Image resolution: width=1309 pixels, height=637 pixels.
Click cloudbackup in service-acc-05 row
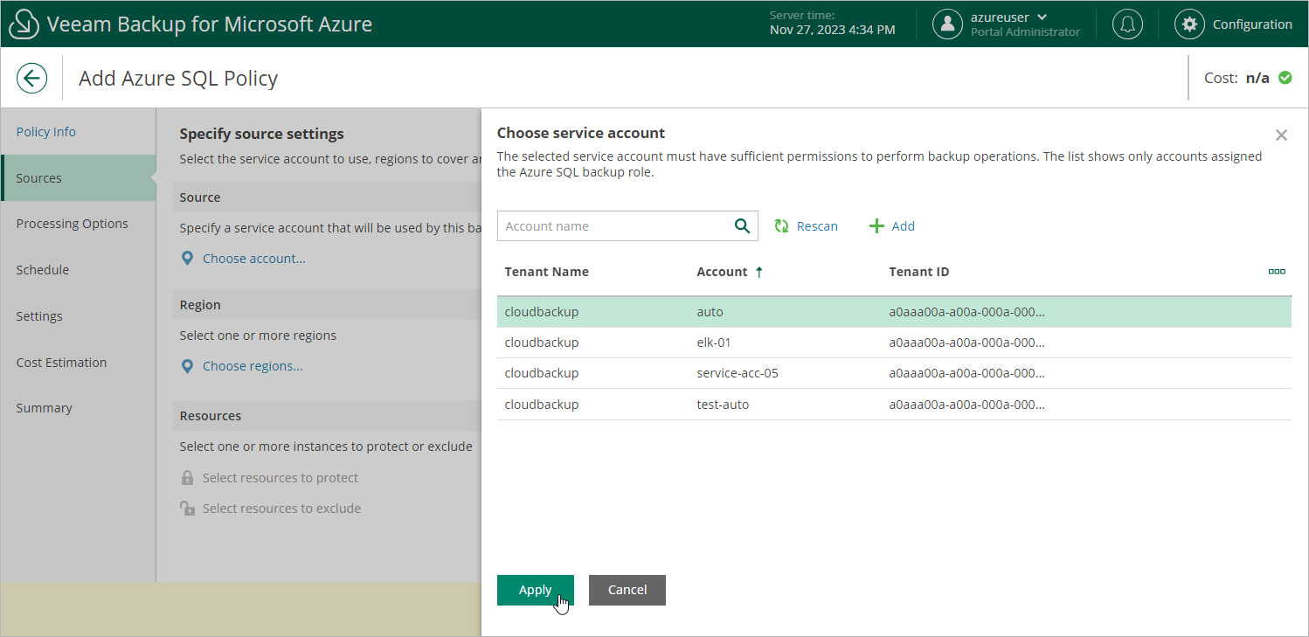(541, 373)
